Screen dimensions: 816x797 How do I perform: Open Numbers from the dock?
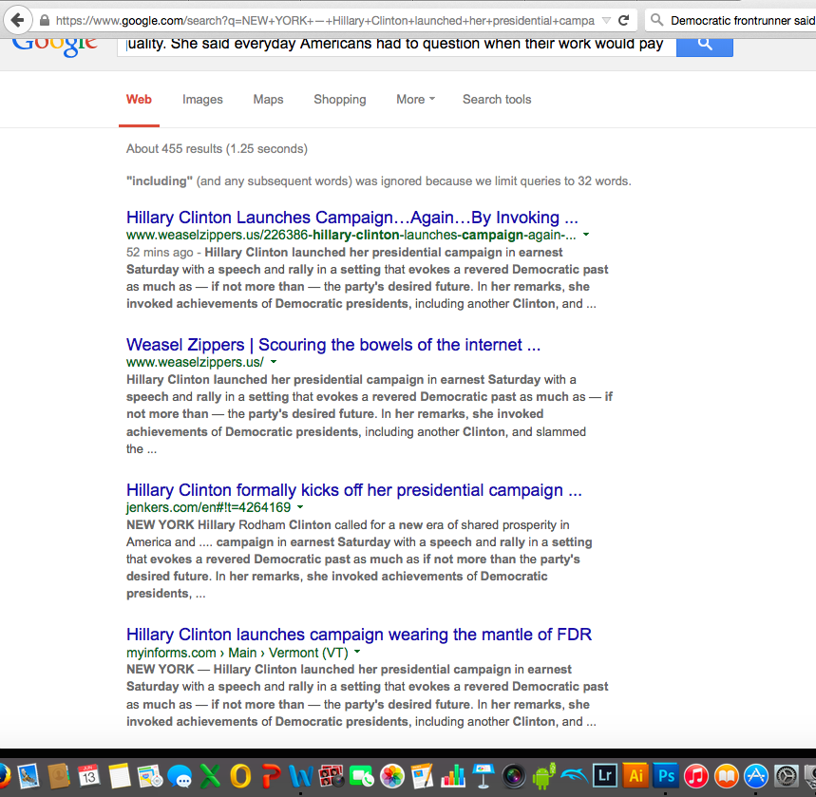click(453, 777)
